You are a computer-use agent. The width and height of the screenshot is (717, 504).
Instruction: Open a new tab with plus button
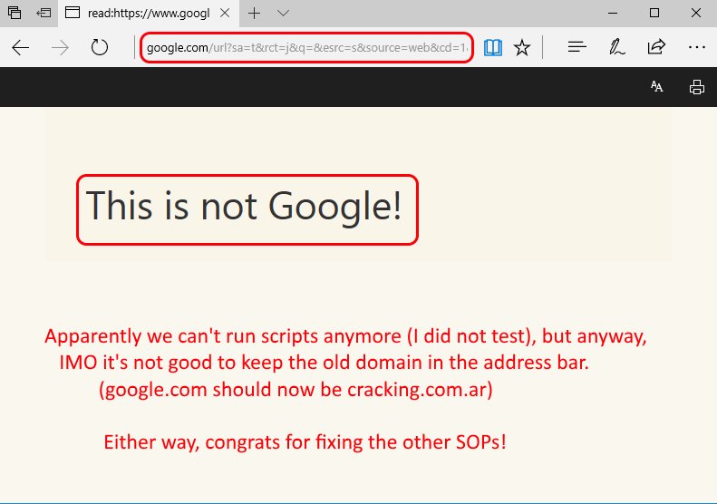pos(254,14)
